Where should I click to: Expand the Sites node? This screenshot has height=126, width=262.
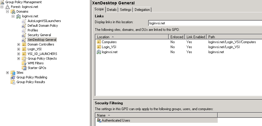(8, 73)
